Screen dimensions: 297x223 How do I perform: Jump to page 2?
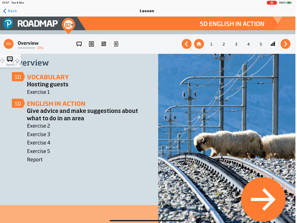[224, 44]
